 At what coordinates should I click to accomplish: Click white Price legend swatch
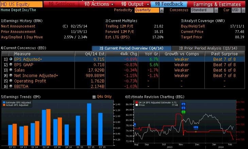[137, 105]
